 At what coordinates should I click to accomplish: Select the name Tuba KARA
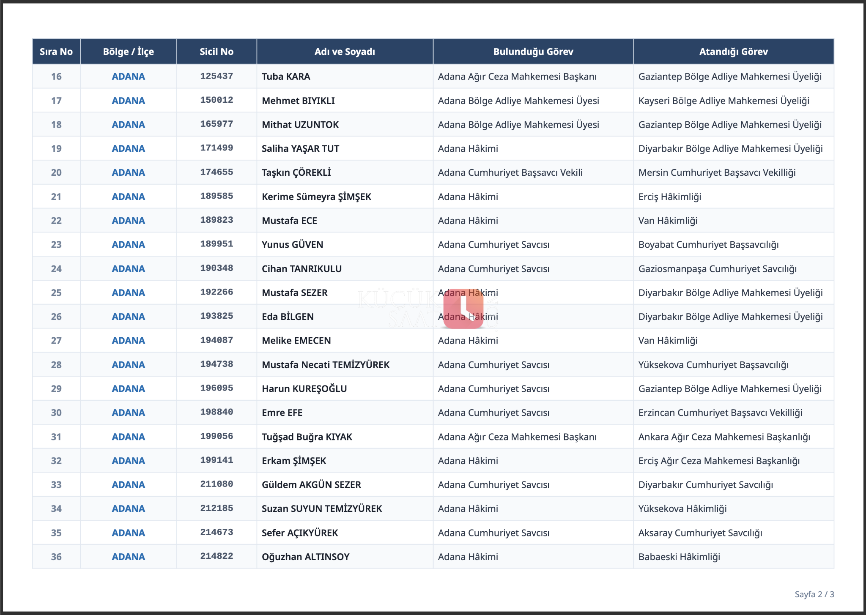286,77
